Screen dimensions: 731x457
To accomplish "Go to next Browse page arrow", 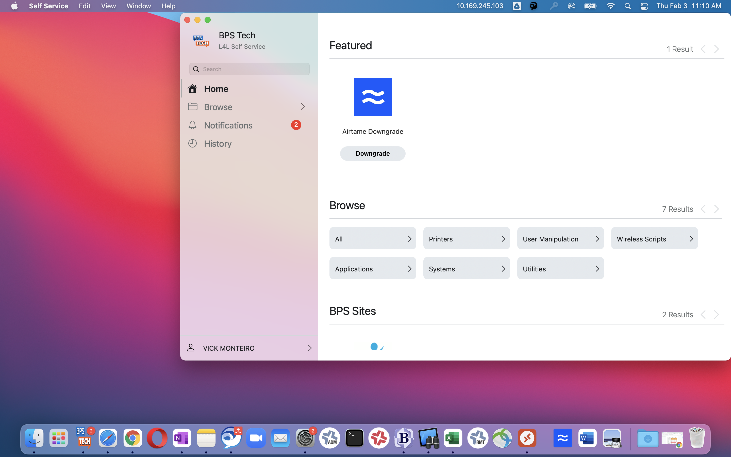I will (x=717, y=209).
